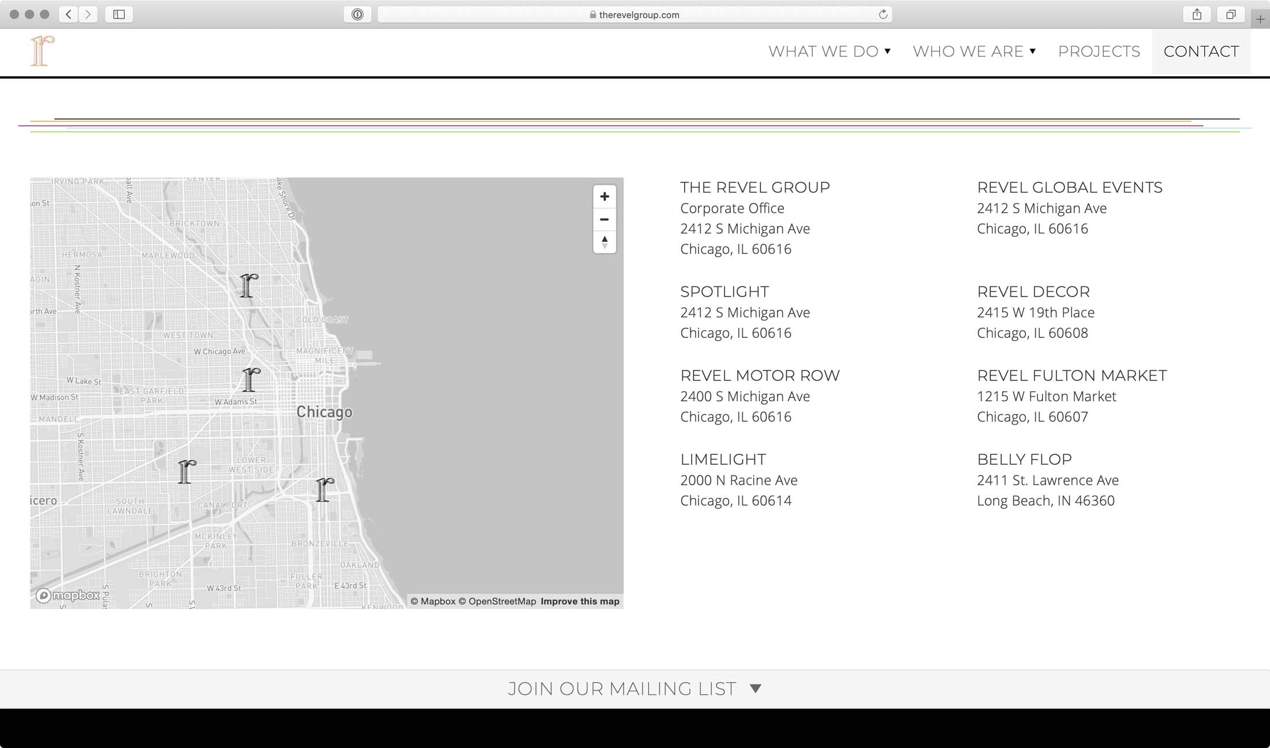This screenshot has width=1270, height=748.
Task: Select the Contact menu item
Action: [x=1201, y=51]
